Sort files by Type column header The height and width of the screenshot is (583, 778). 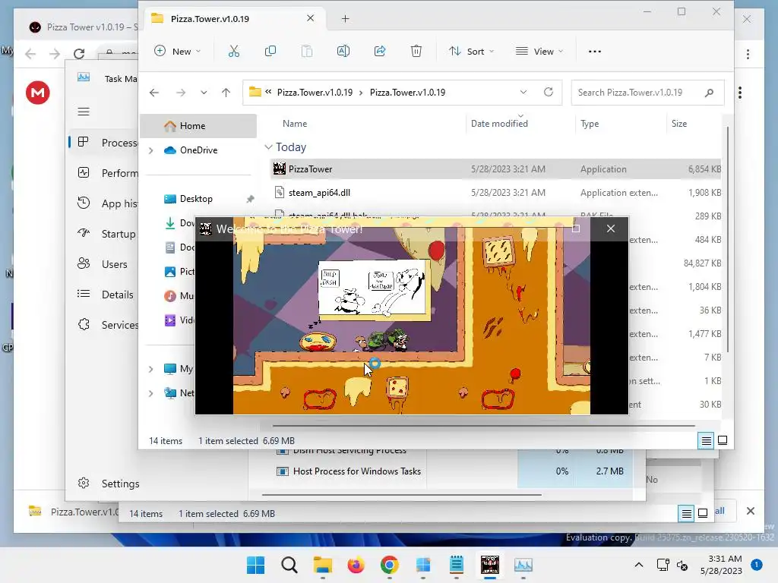pyautogui.click(x=590, y=124)
